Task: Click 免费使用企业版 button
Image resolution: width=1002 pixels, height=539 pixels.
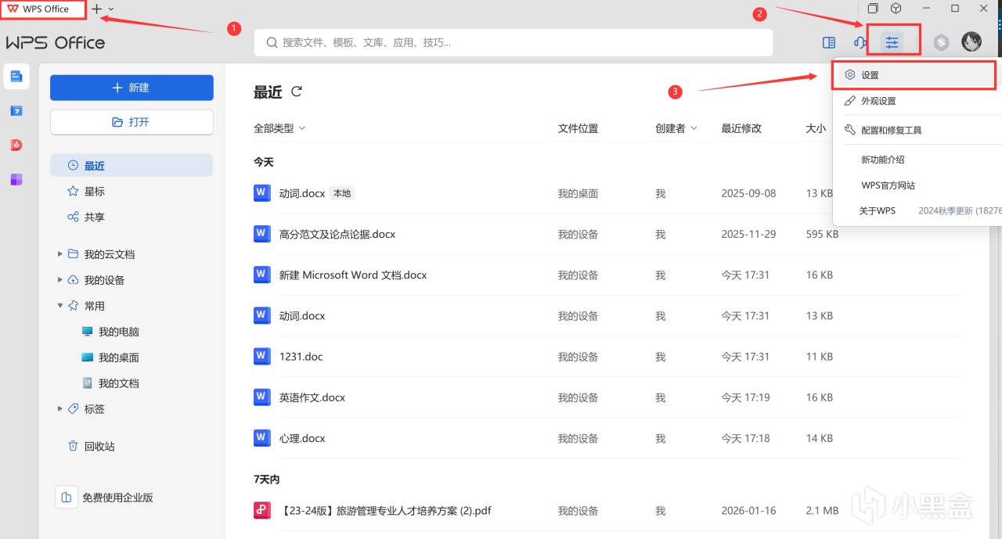Action: [x=105, y=498]
